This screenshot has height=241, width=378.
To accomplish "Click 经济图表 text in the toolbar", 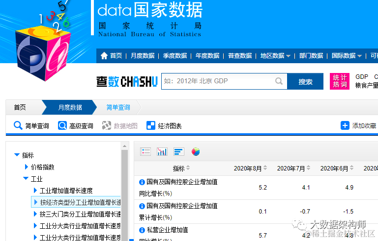I will coord(170,126).
